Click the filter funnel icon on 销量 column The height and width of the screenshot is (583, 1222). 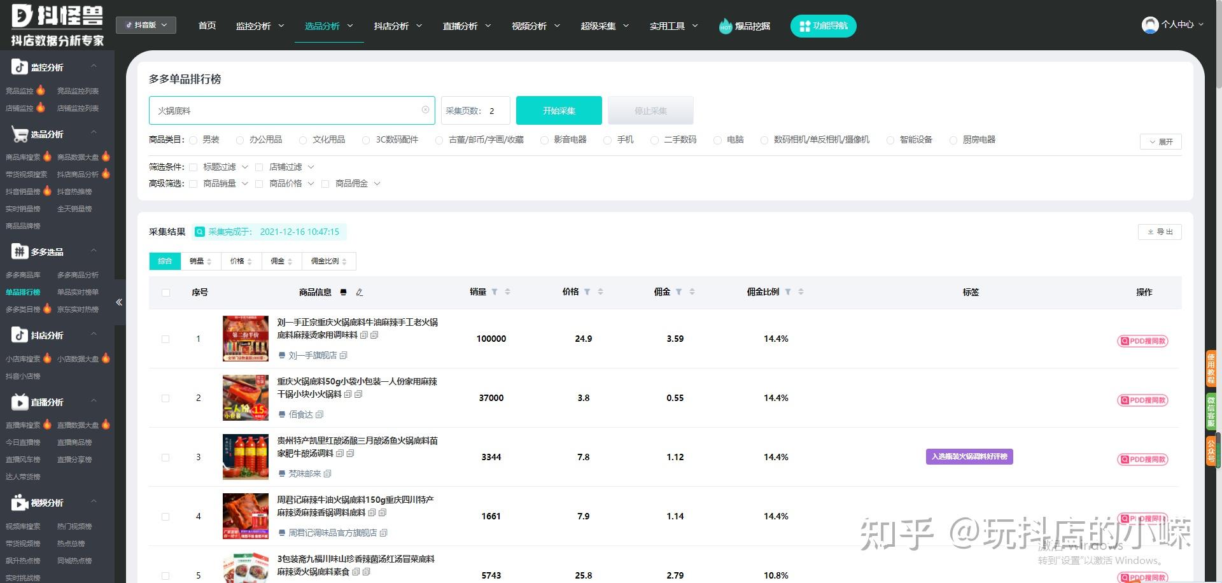coord(495,292)
